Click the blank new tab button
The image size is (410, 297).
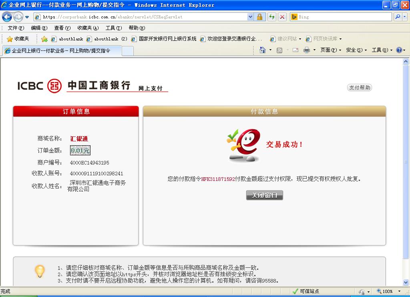point(128,51)
